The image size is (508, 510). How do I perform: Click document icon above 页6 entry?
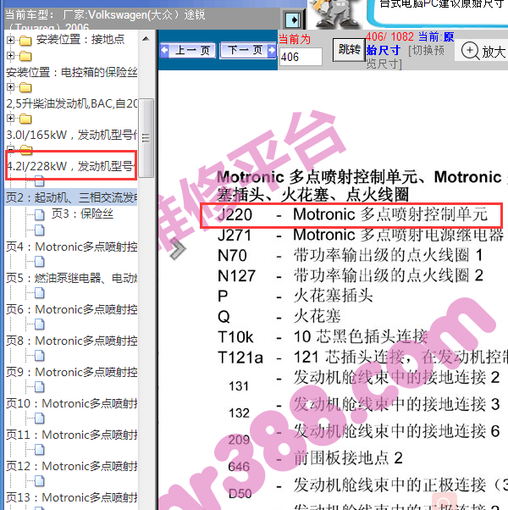click(39, 293)
